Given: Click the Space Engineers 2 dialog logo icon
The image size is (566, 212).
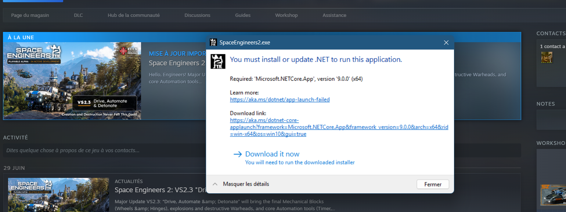Looking at the screenshot, I should coord(218,61).
